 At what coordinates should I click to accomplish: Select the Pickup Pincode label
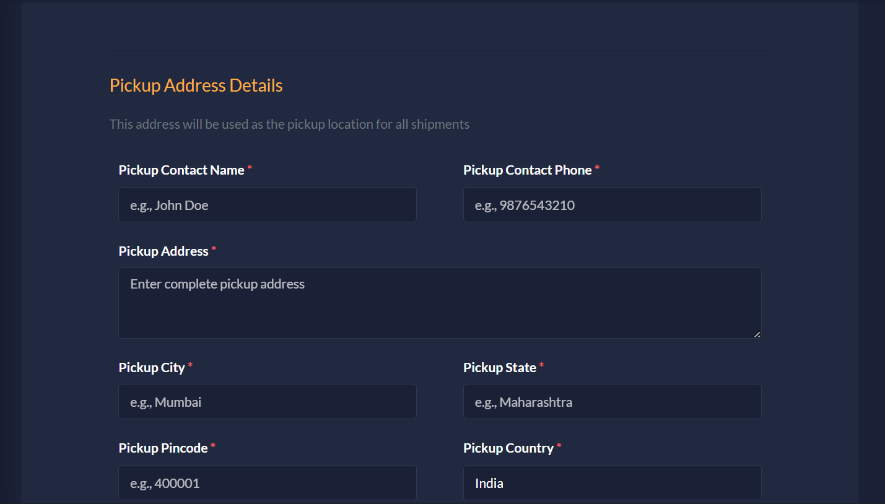click(x=162, y=448)
